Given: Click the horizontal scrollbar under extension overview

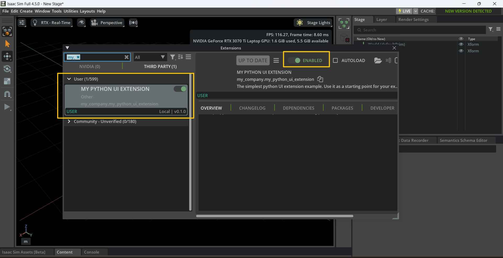Looking at the screenshot, I should (275, 216).
